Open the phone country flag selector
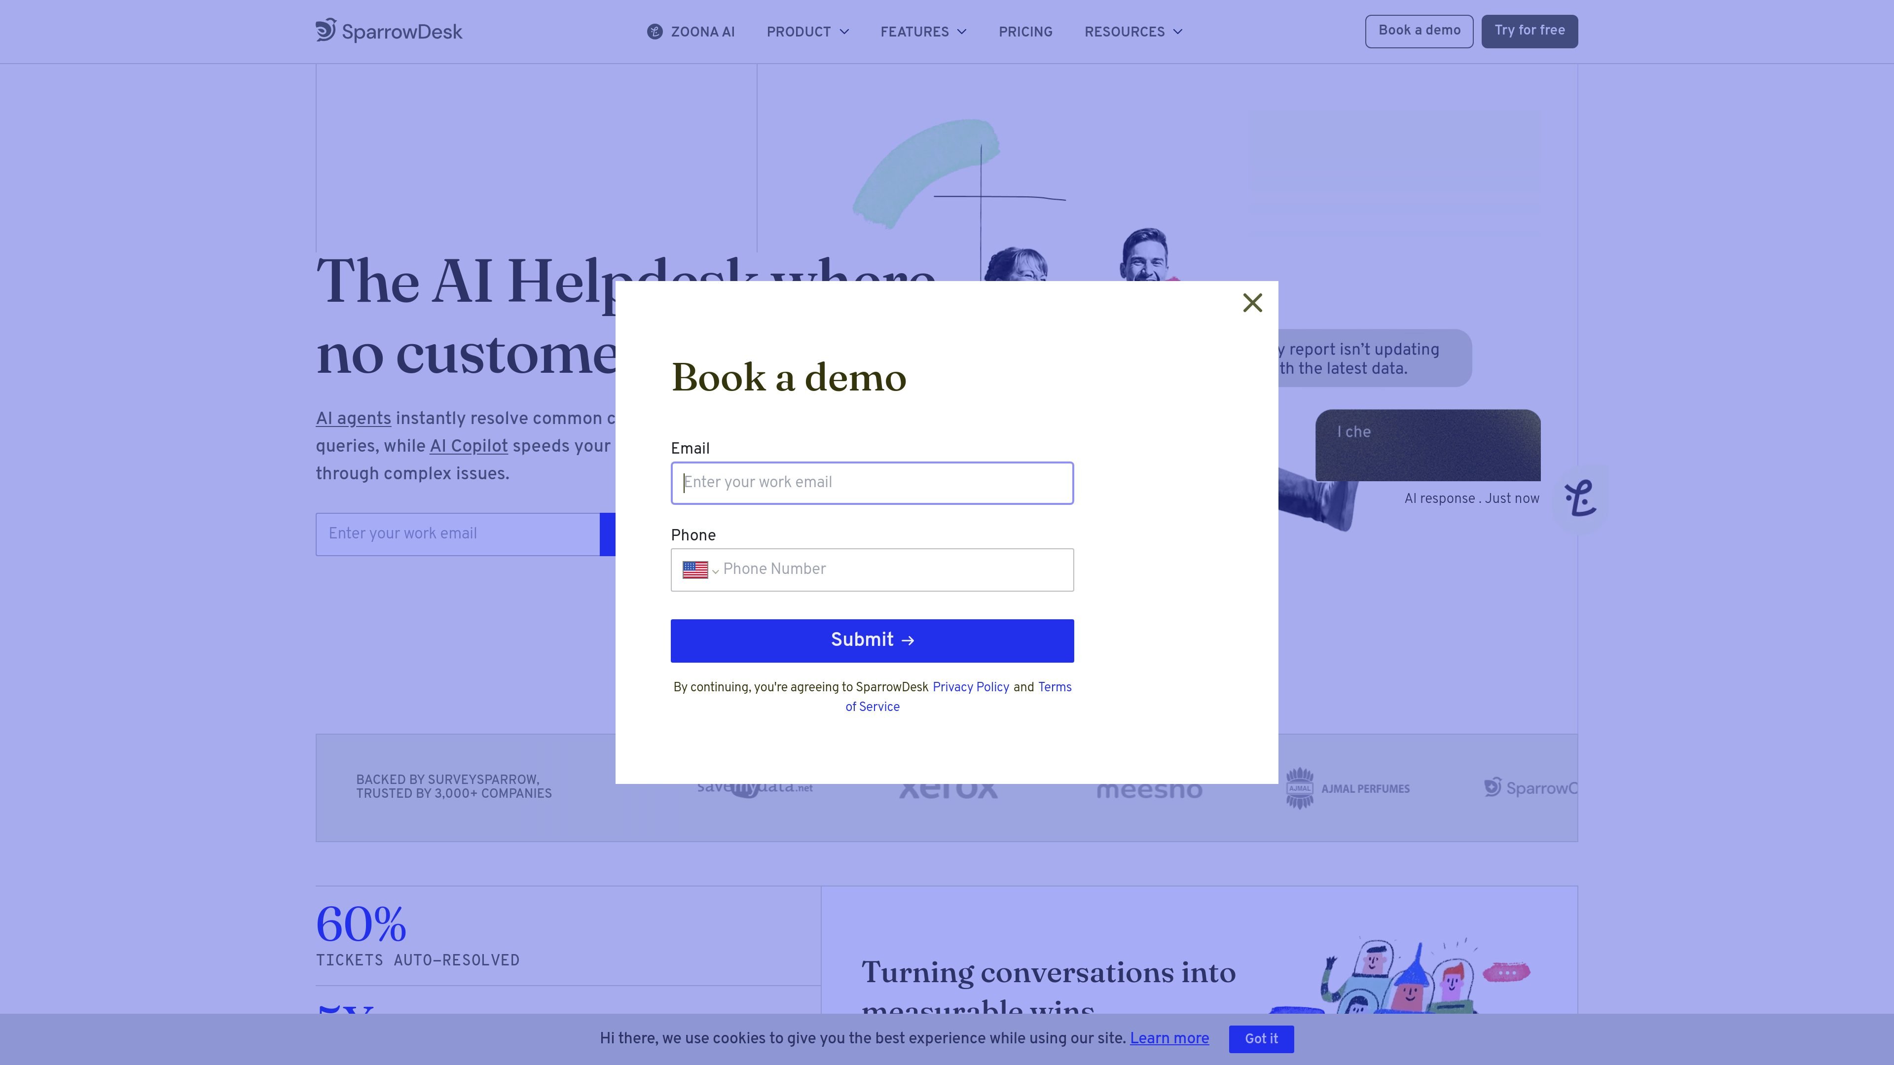 700,569
